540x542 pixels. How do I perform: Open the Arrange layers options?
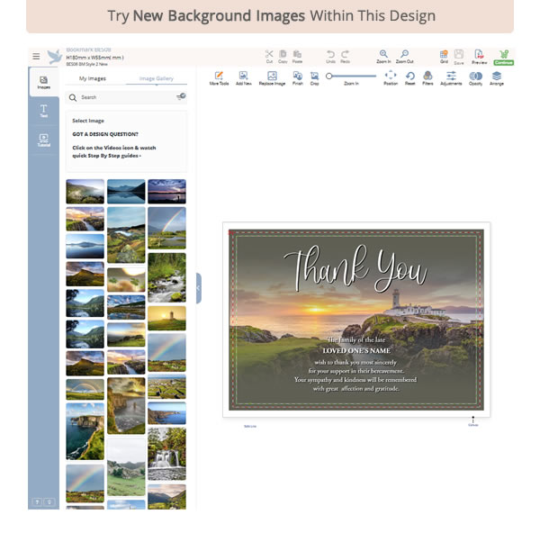497,77
